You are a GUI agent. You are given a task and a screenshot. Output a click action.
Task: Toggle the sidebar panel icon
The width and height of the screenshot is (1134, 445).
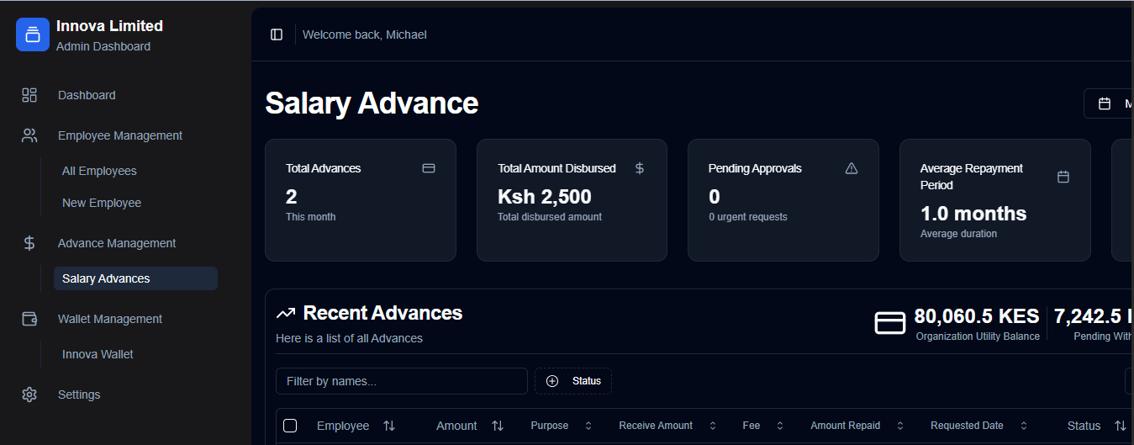277,34
